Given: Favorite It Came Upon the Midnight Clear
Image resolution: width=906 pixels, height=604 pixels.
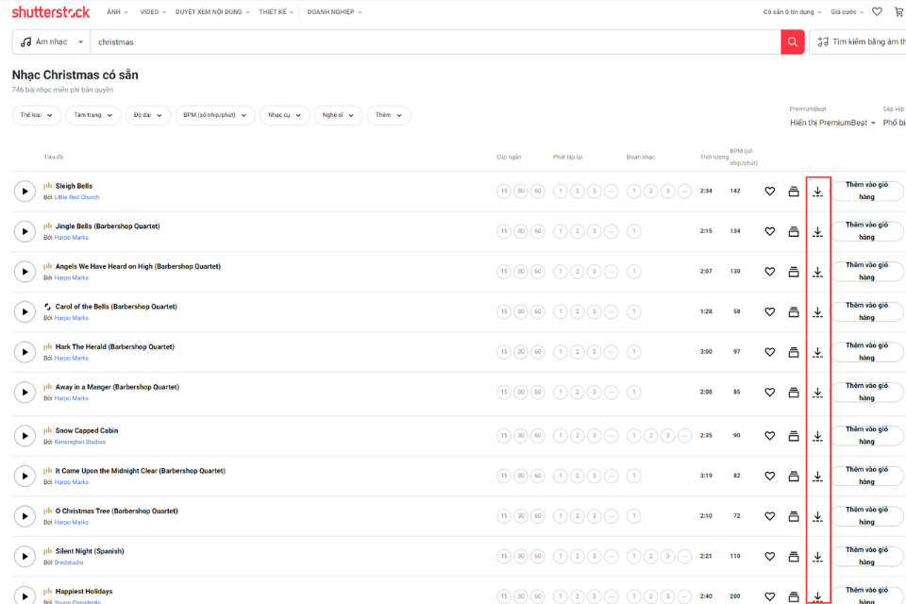Looking at the screenshot, I should pos(770,477).
